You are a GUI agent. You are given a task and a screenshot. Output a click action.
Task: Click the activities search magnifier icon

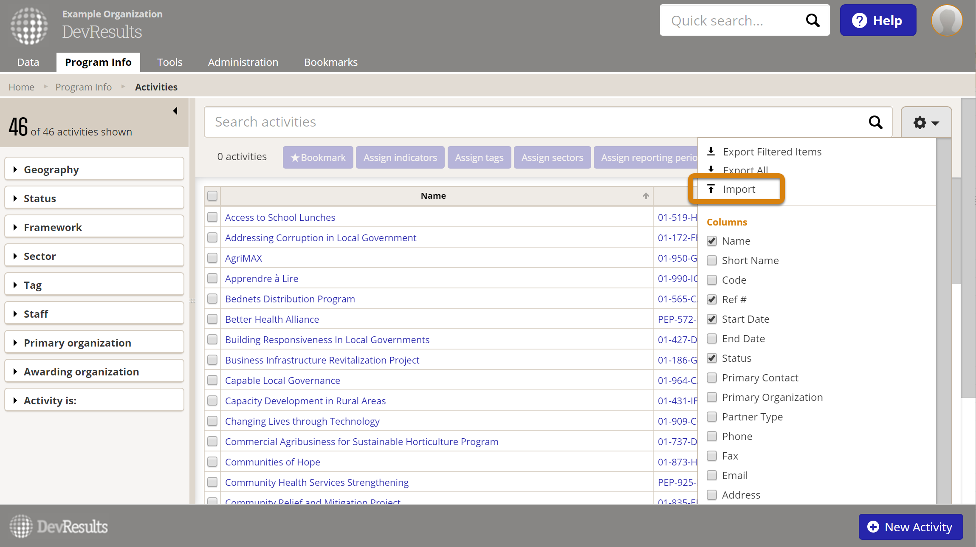(x=875, y=122)
